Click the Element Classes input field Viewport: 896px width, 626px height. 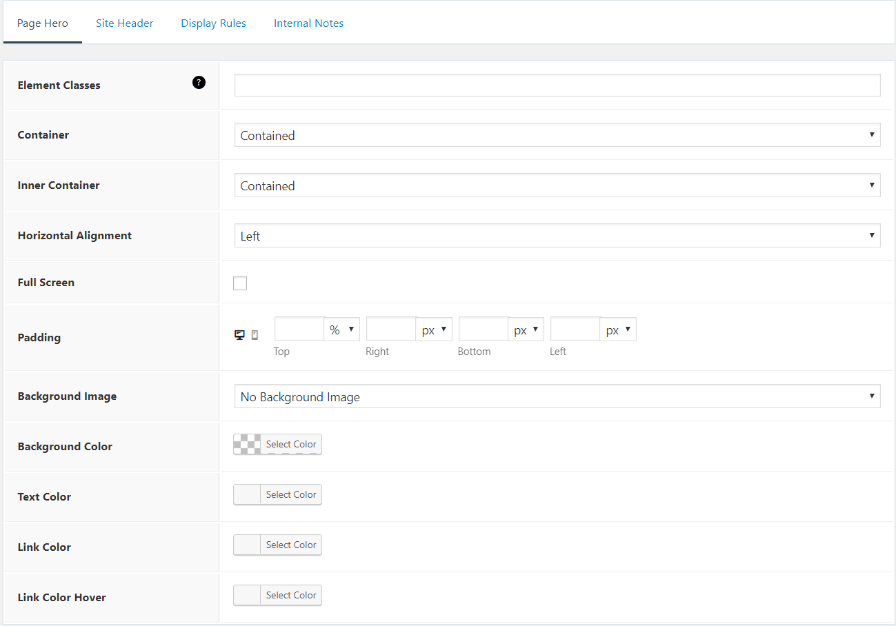(x=557, y=85)
